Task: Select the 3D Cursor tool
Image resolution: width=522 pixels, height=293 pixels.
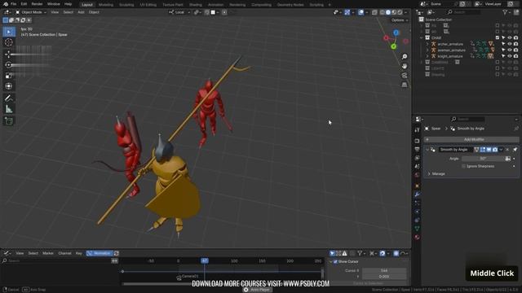Action: click(x=9, y=42)
